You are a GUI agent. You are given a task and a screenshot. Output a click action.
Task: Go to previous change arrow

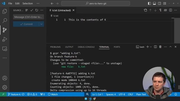[x=150, y=10]
